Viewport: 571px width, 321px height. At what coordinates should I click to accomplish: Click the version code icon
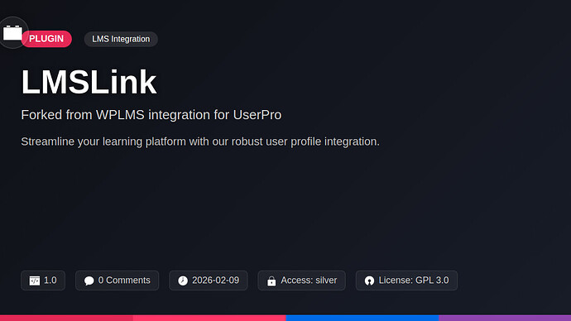click(35, 280)
